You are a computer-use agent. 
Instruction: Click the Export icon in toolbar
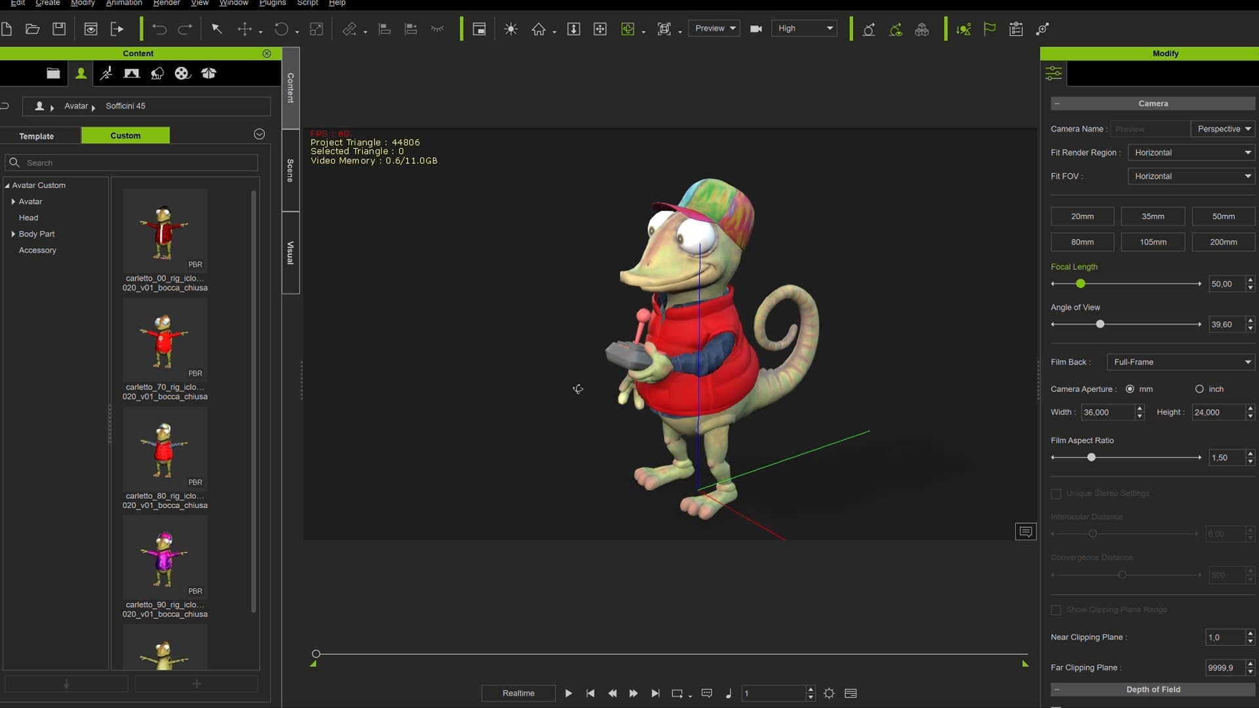tap(117, 29)
